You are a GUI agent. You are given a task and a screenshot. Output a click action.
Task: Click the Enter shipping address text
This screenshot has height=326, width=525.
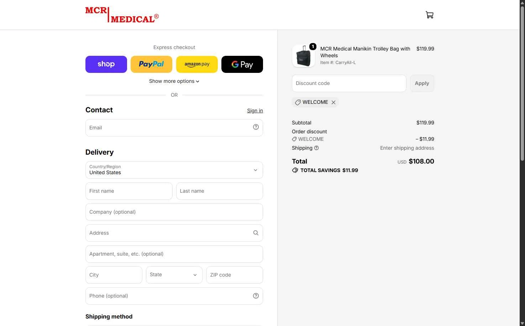407,148
